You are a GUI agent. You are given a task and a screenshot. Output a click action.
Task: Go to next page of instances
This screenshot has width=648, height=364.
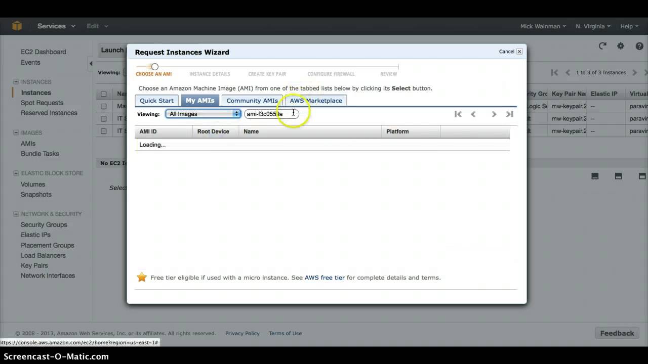[634, 73]
